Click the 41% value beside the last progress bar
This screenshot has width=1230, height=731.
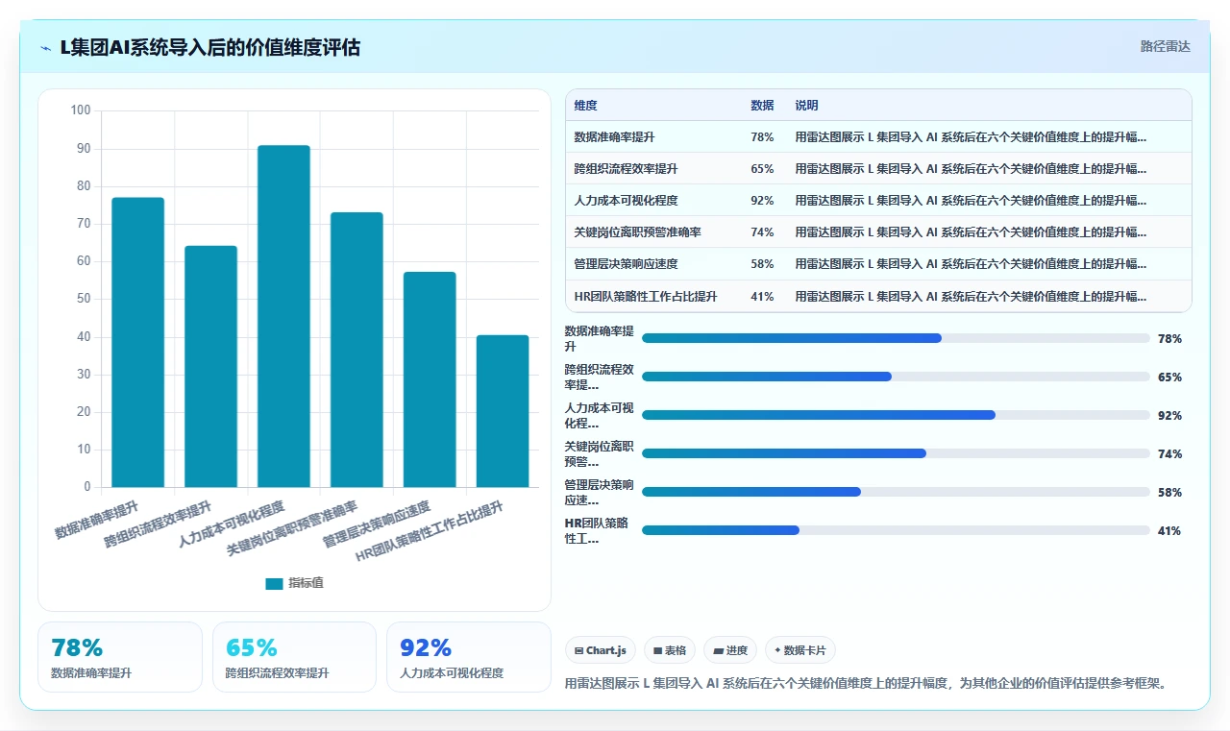[x=1169, y=530]
